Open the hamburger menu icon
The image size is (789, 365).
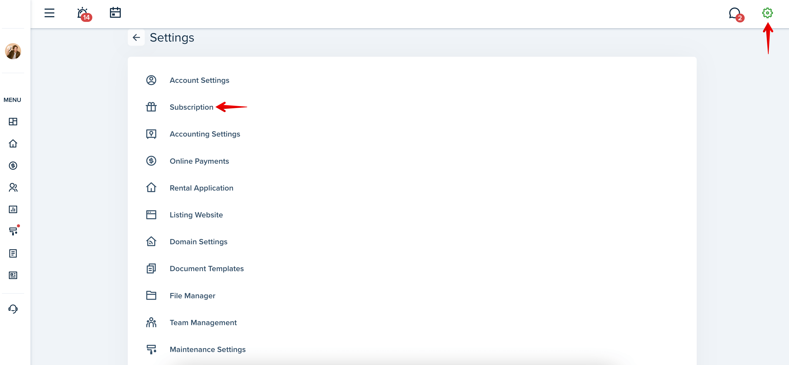click(x=49, y=13)
